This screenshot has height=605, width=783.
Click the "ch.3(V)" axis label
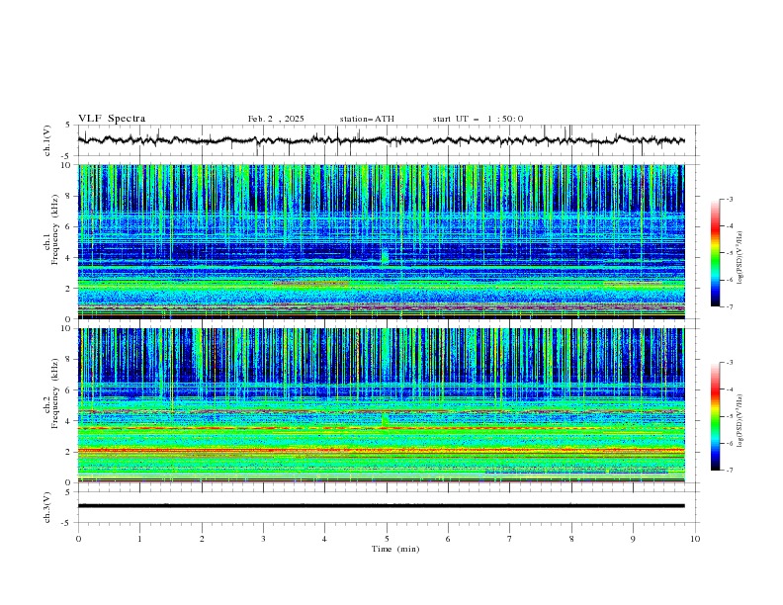pos(47,507)
